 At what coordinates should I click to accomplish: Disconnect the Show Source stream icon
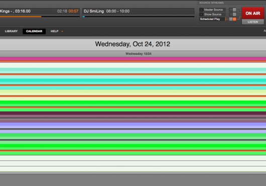click(201, 15)
